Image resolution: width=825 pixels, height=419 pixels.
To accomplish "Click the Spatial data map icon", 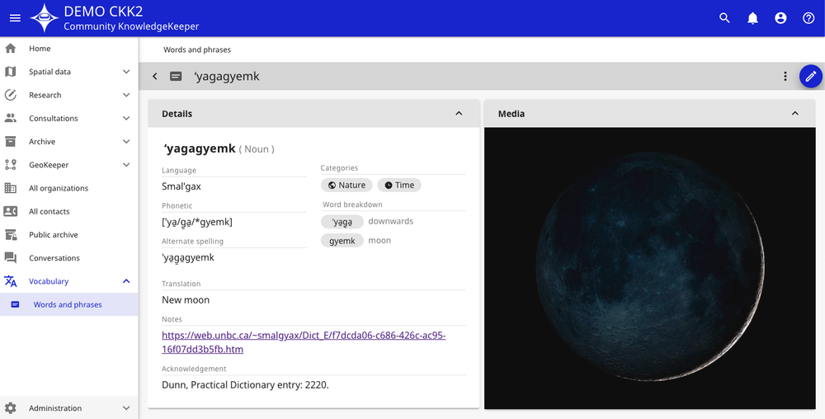I will click(x=10, y=72).
